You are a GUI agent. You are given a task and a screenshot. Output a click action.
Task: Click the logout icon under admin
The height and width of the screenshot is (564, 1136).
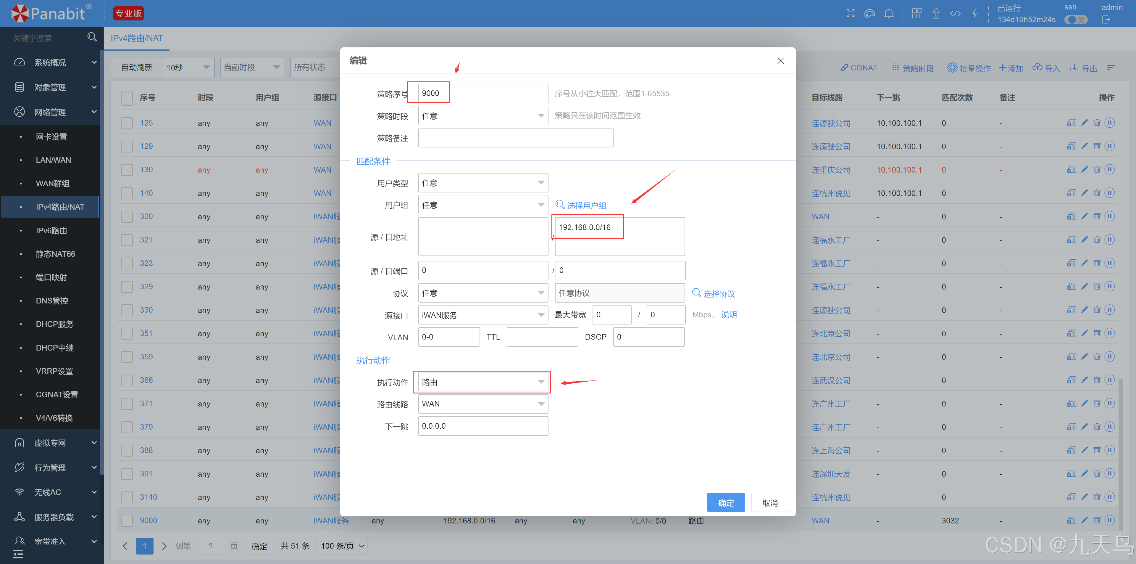pyautogui.click(x=1106, y=20)
